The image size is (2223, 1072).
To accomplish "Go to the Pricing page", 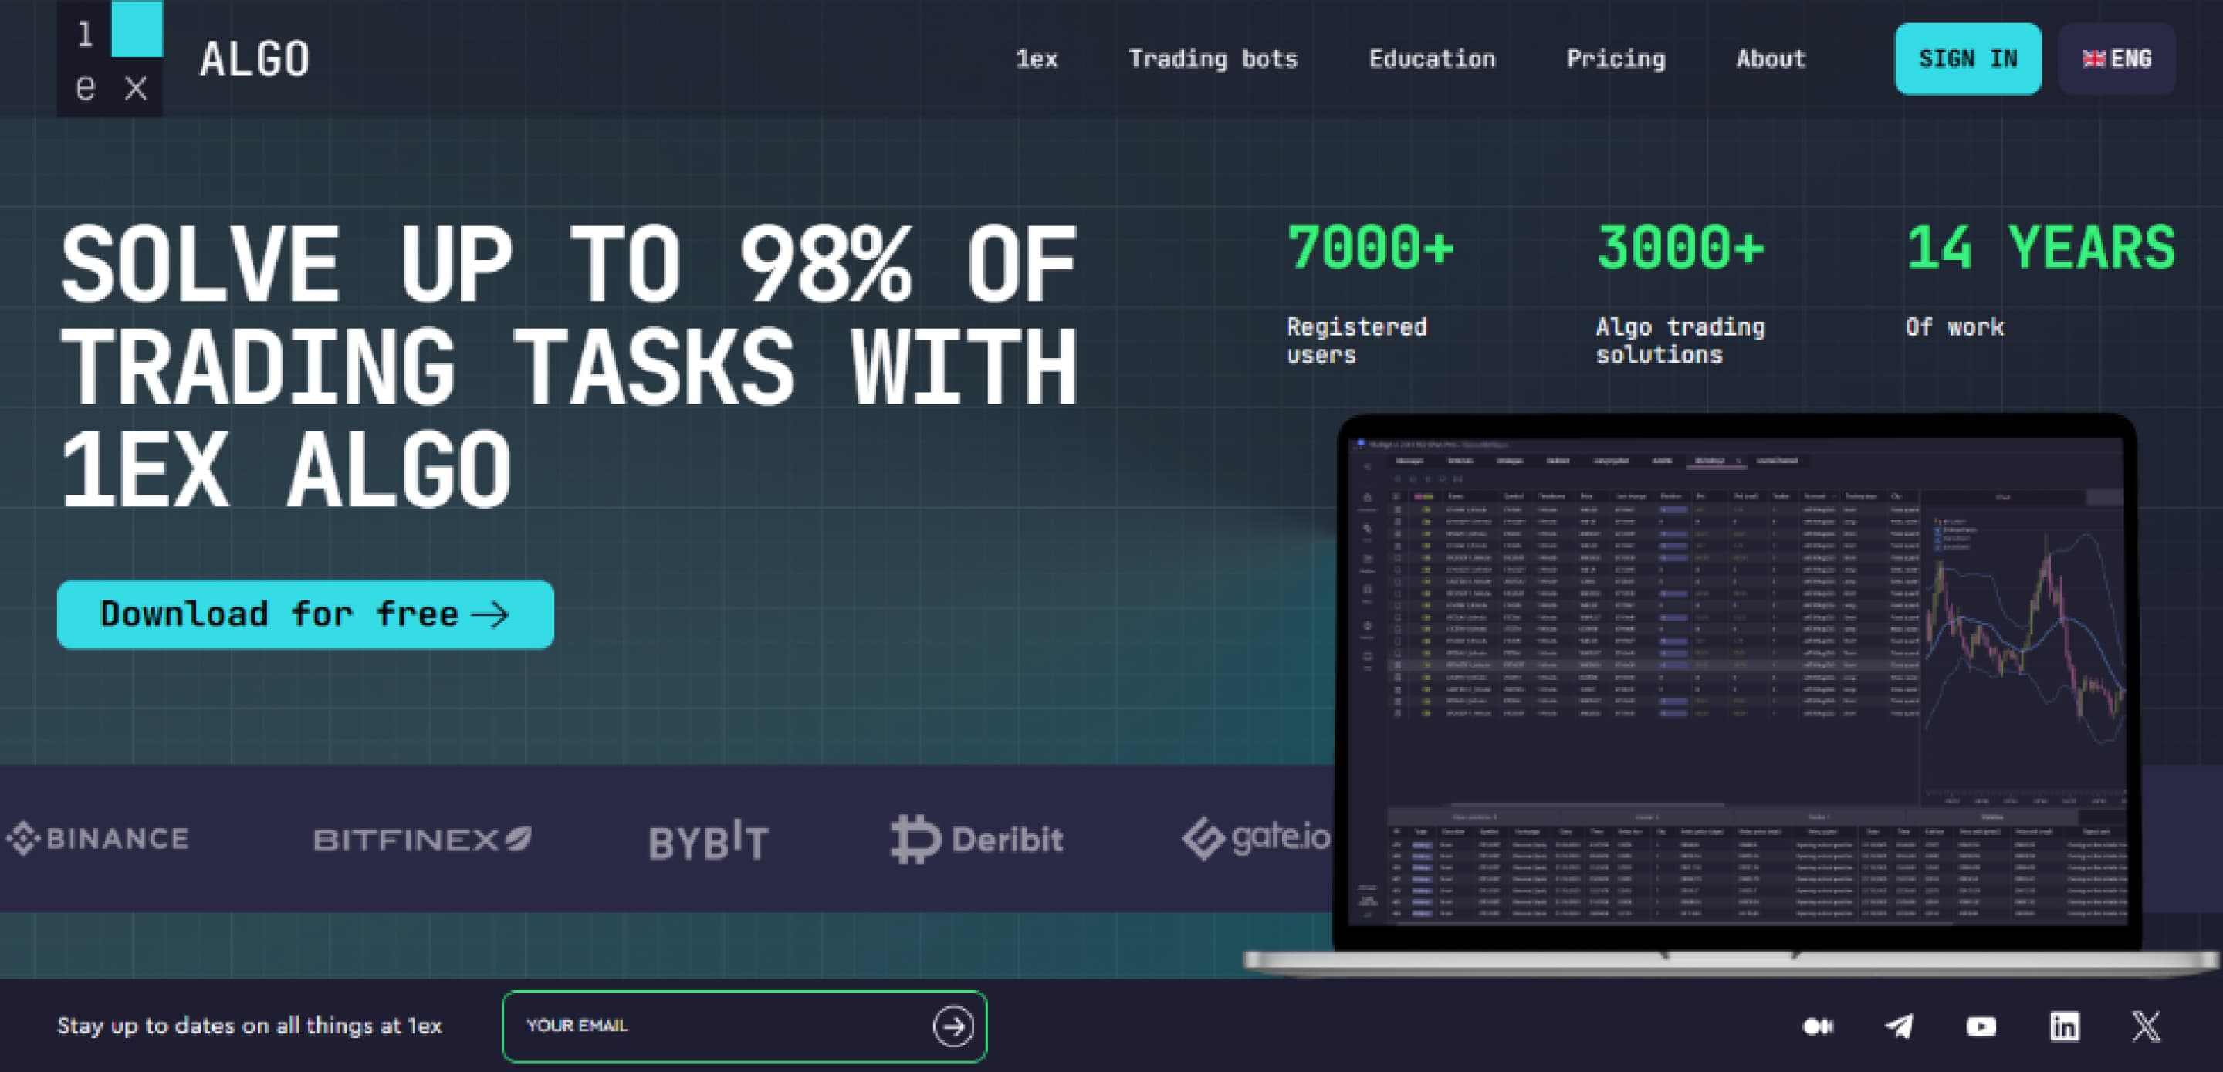I will [1616, 59].
